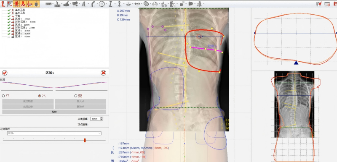Select the figure-on-grid tool icon
Screen dimensions: 337x162
[164, 4]
